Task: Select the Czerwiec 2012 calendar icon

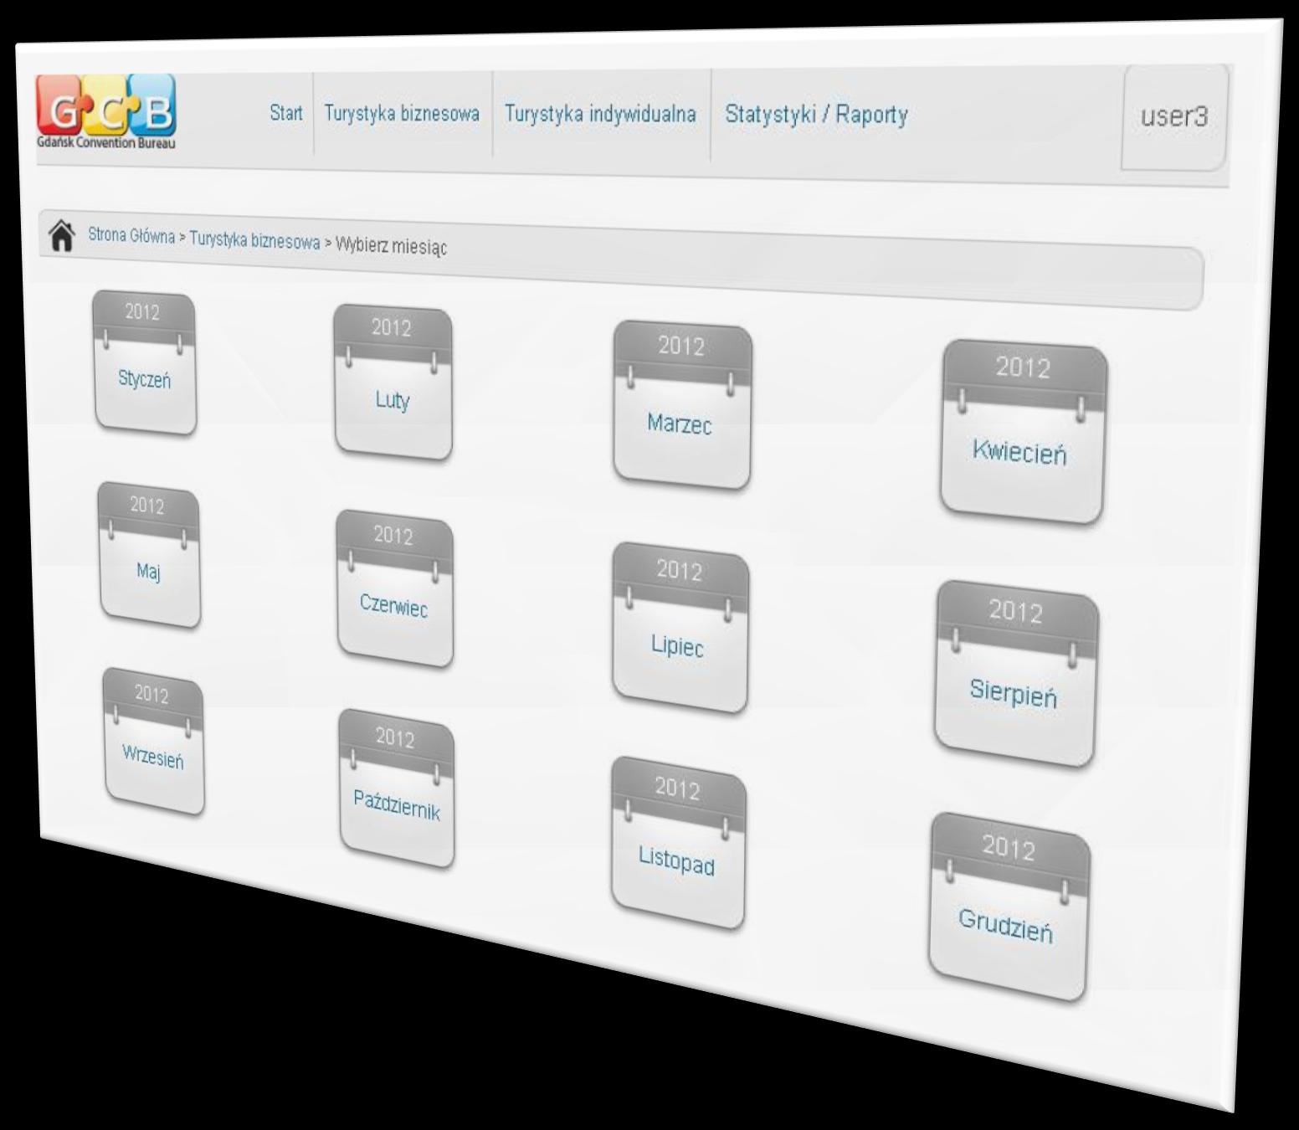Action: coord(394,589)
